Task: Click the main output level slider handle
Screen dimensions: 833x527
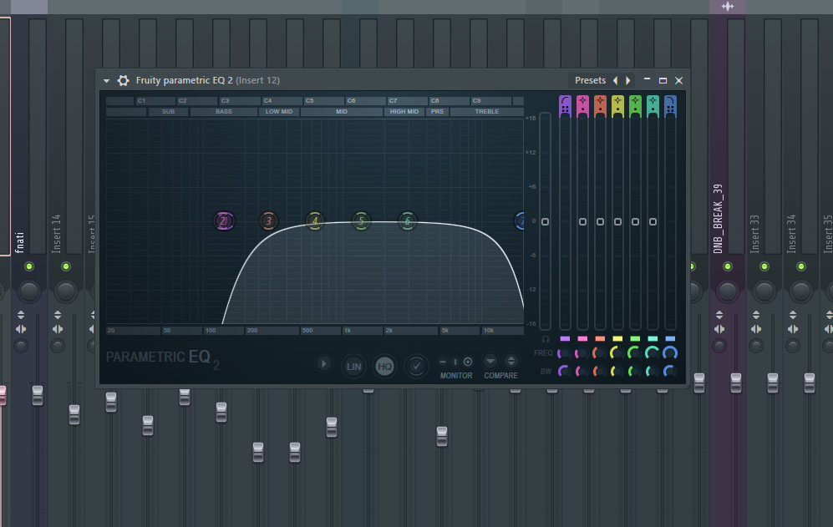Action: point(545,221)
